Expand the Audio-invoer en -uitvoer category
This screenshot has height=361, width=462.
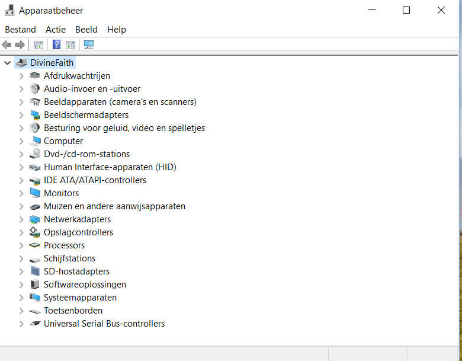[x=21, y=89]
